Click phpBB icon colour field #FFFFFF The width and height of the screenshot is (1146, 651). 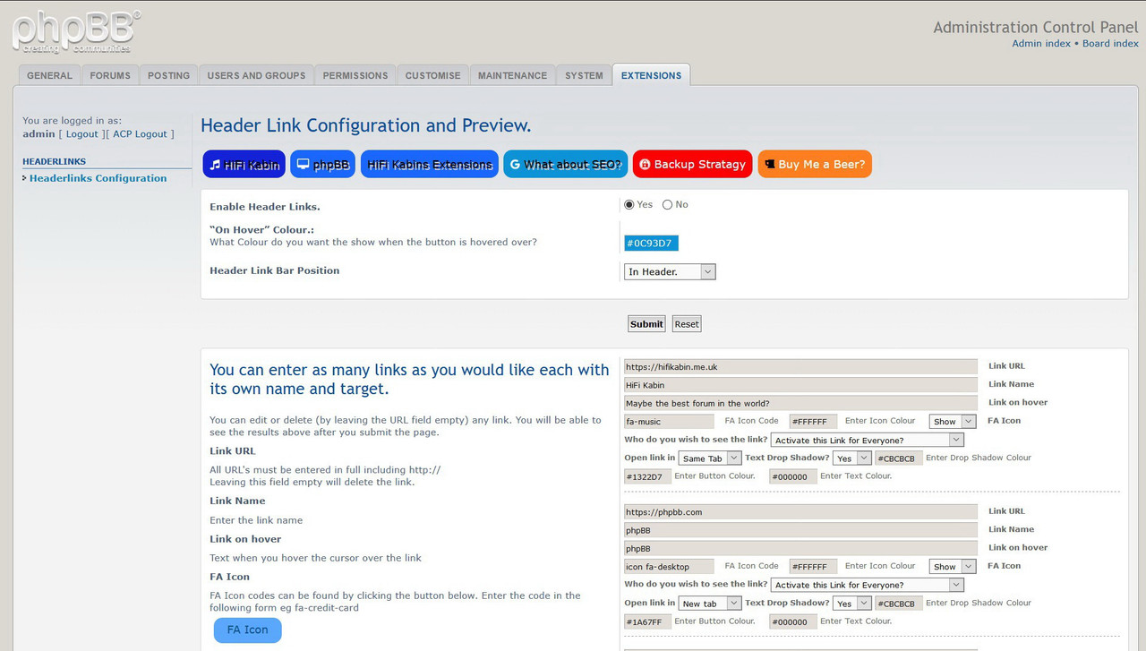click(813, 566)
